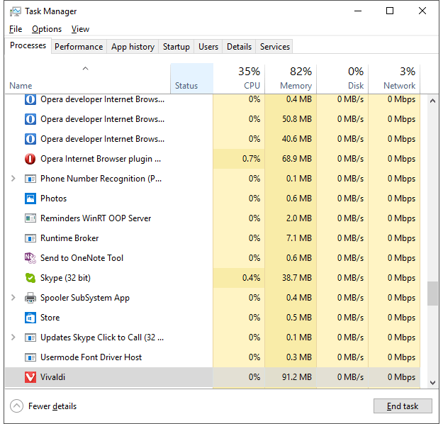Click the Photos app icon
Image resolution: width=443 pixels, height=424 pixels.
tap(30, 199)
